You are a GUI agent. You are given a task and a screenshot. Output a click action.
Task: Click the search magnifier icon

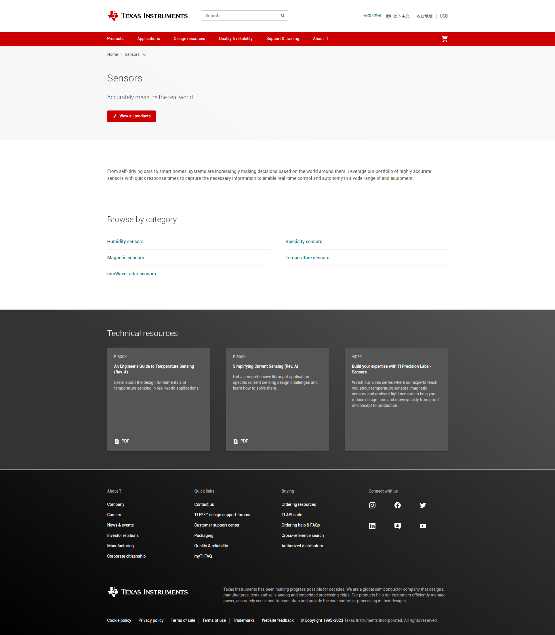coord(283,16)
